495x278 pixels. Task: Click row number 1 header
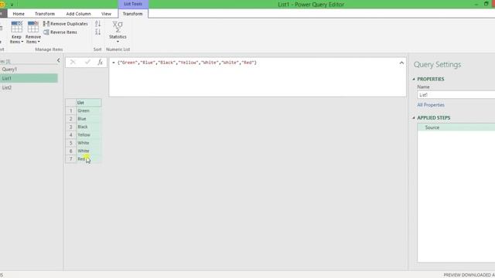70,110
